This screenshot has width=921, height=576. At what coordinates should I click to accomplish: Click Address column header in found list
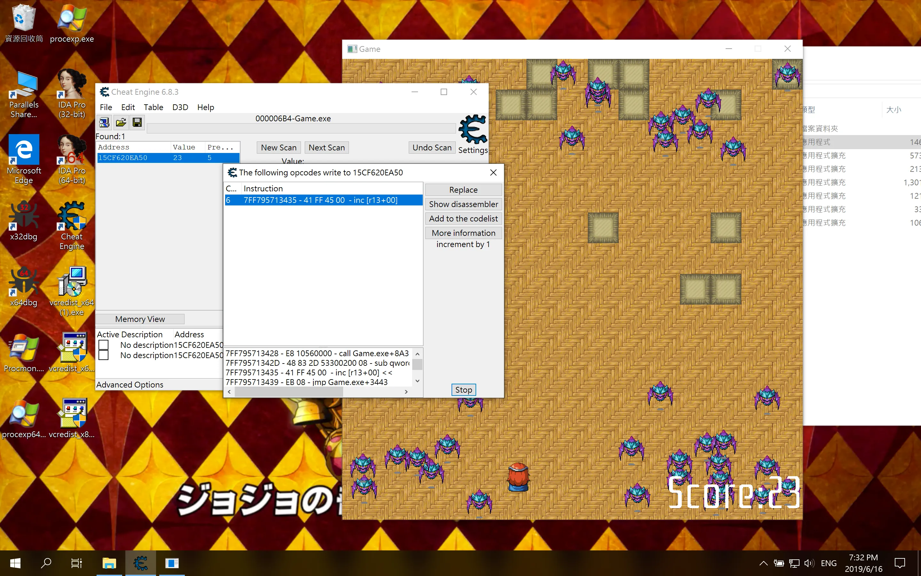(x=133, y=147)
